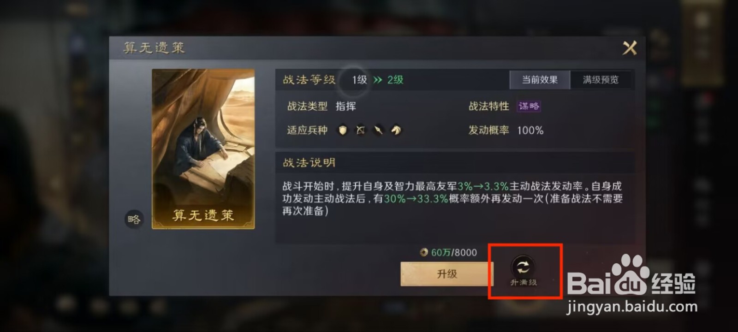Tap the 算无遗策 skill card image
Screen dimensions: 738x332
[x=203, y=149]
